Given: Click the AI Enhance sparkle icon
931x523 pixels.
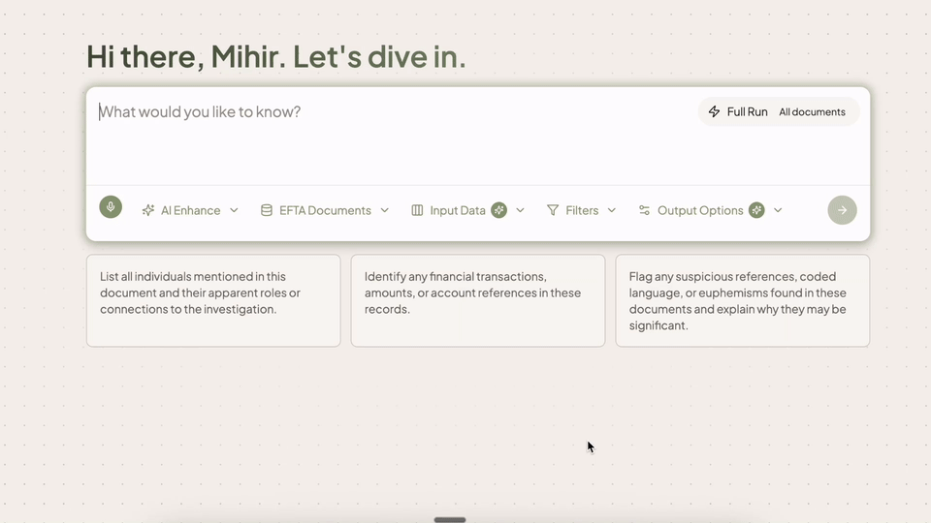Looking at the screenshot, I should (x=148, y=210).
